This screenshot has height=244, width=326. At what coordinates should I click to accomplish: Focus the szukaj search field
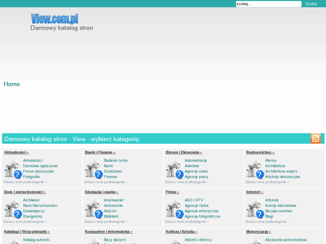click(269, 4)
